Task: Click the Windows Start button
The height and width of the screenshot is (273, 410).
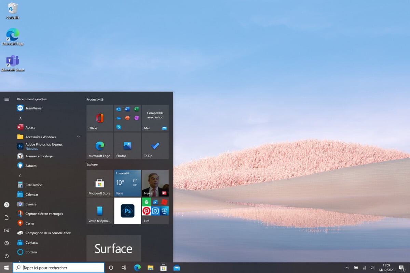Action: point(6,268)
